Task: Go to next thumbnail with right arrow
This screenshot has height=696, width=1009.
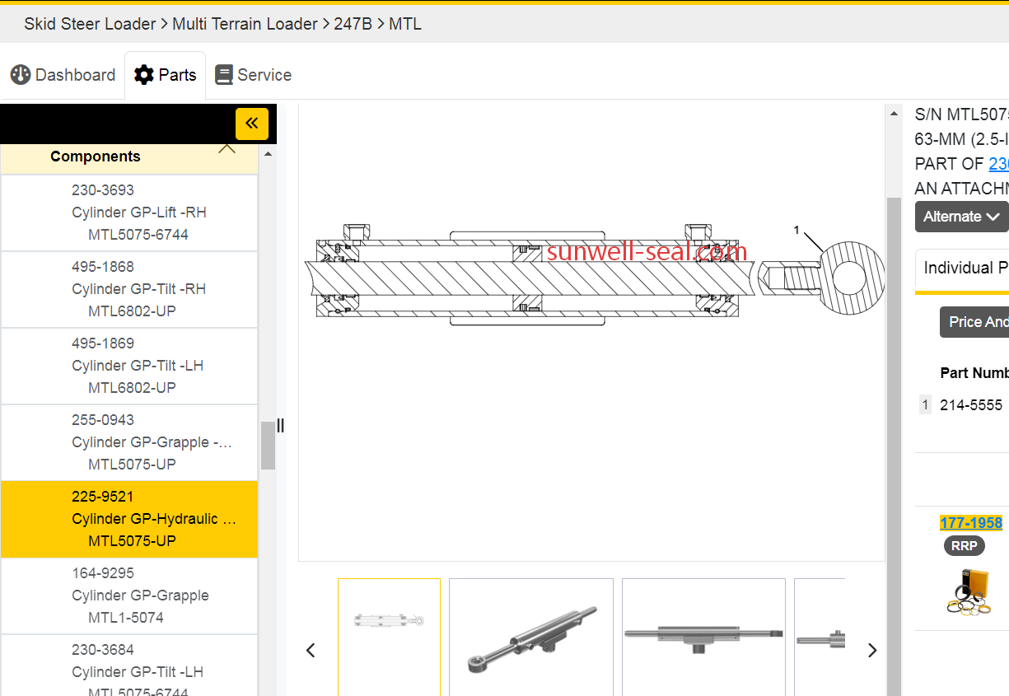Action: click(872, 651)
